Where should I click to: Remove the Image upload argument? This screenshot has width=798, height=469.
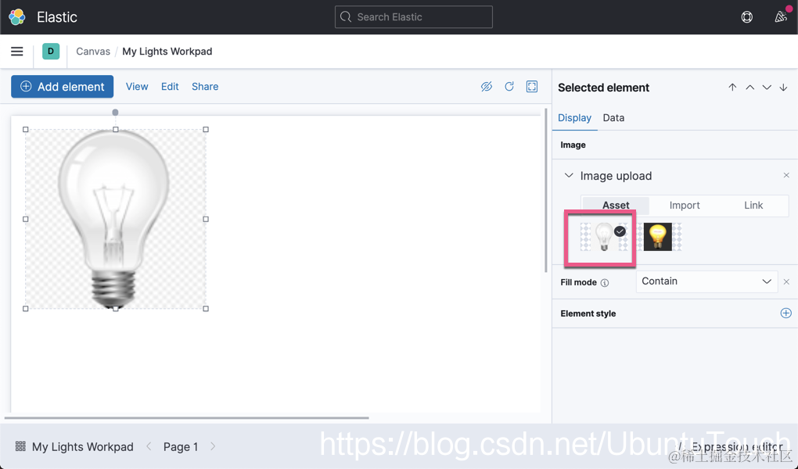click(786, 176)
